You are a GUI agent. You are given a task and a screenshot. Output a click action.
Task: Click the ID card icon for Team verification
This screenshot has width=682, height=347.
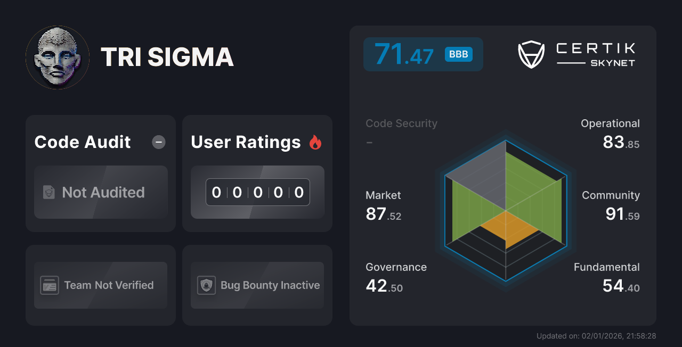50,285
